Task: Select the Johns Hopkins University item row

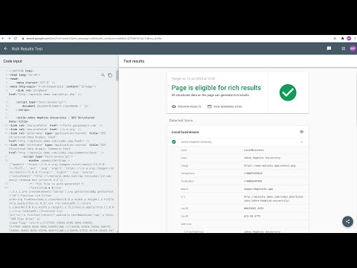Action: tap(238, 142)
